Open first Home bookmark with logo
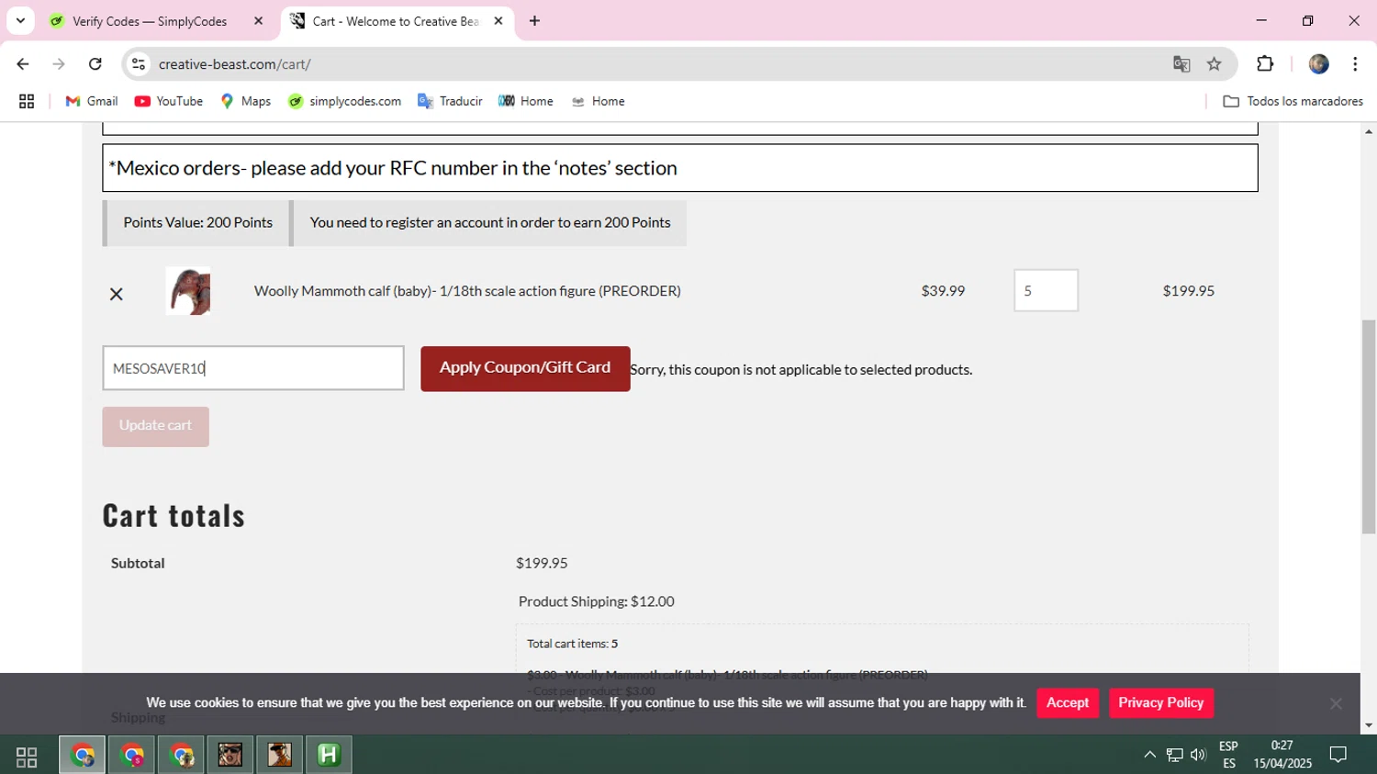Screen dimensions: 1377x774 click(526, 101)
